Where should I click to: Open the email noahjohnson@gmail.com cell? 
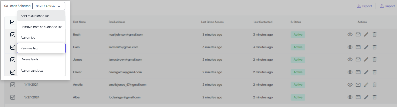click(x=126, y=35)
